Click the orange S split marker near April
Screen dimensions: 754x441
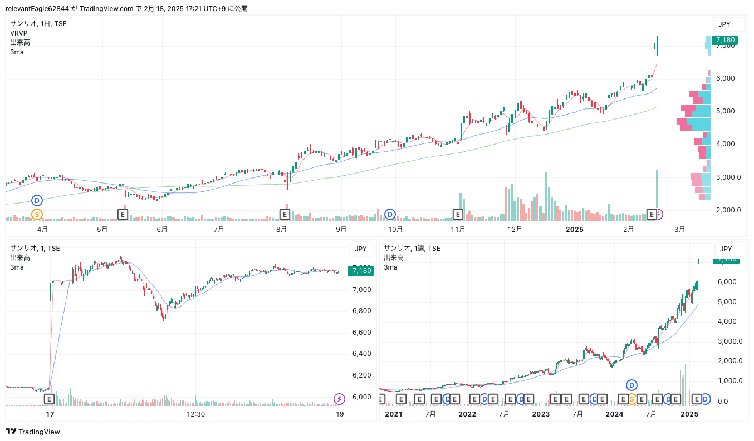pos(37,214)
